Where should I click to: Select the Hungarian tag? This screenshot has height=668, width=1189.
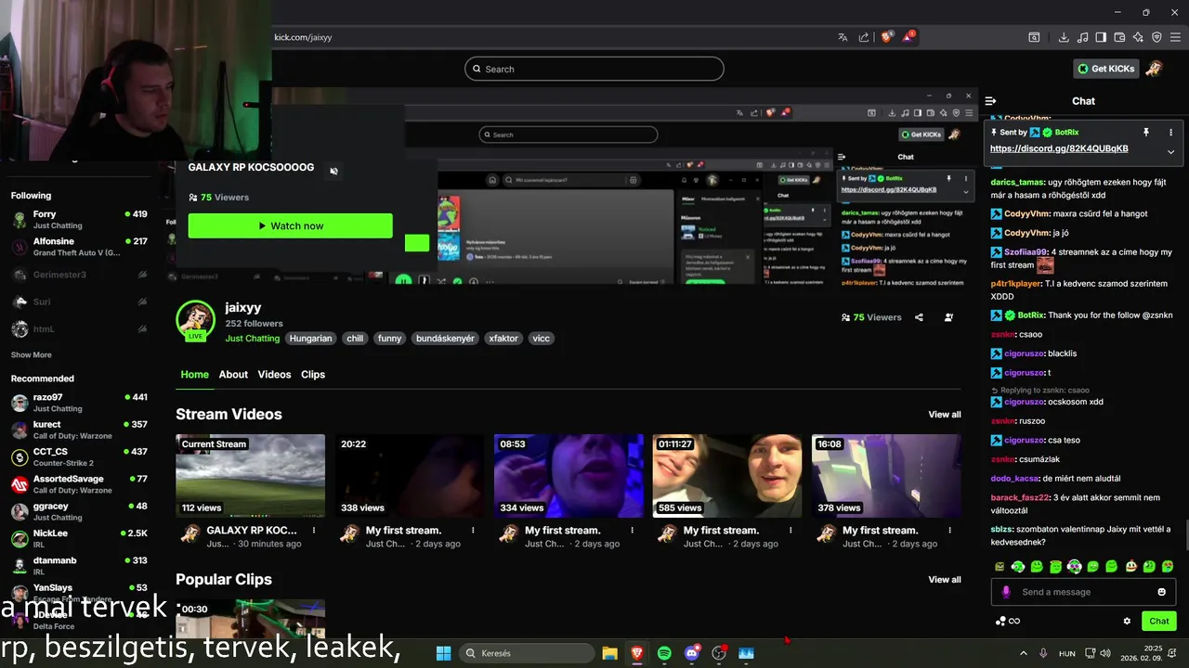coord(310,339)
